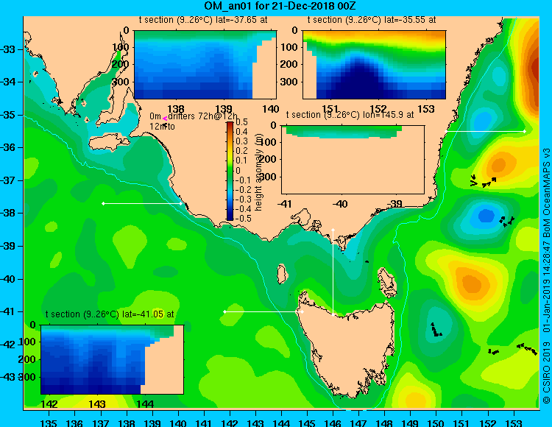Click the height anomaly color bar
The width and height of the screenshot is (552, 427).
[230, 171]
